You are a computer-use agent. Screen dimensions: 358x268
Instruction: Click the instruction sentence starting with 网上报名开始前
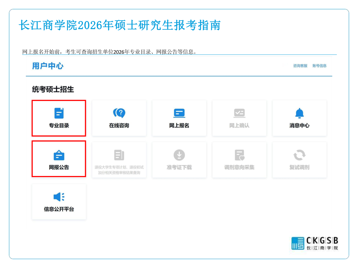coord(109,52)
